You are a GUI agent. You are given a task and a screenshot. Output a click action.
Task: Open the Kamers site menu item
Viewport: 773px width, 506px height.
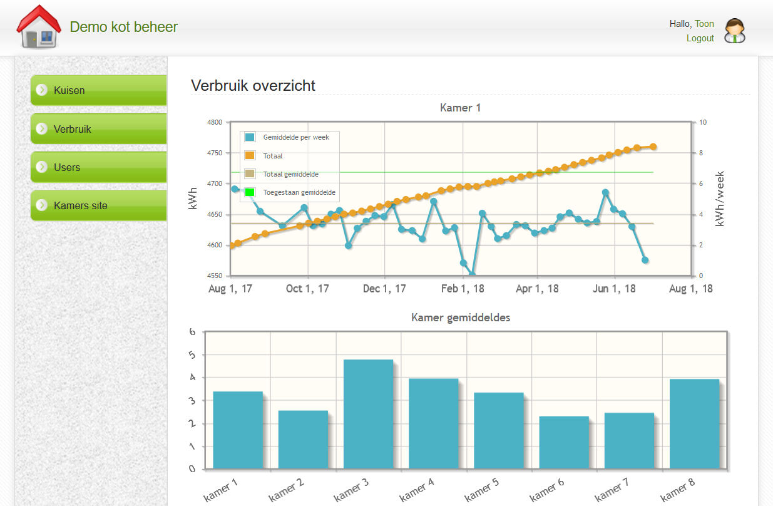click(x=81, y=205)
